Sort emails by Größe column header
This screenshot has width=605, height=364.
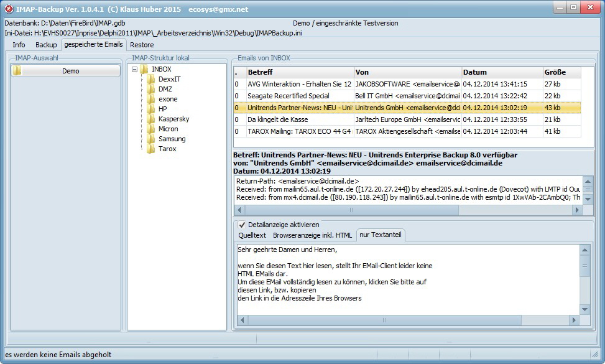coord(562,72)
